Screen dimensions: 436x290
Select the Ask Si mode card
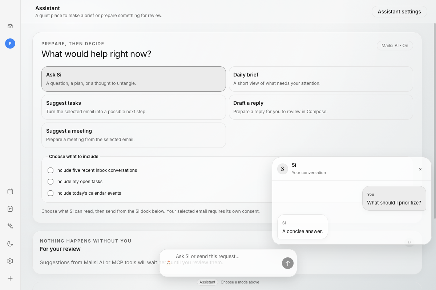[134, 79]
